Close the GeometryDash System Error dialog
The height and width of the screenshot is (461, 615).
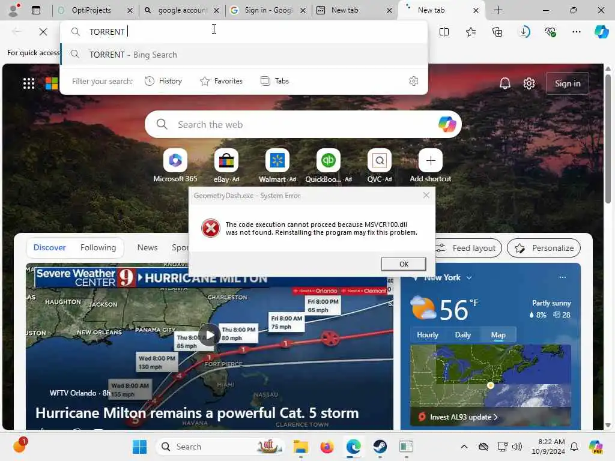[426, 195]
